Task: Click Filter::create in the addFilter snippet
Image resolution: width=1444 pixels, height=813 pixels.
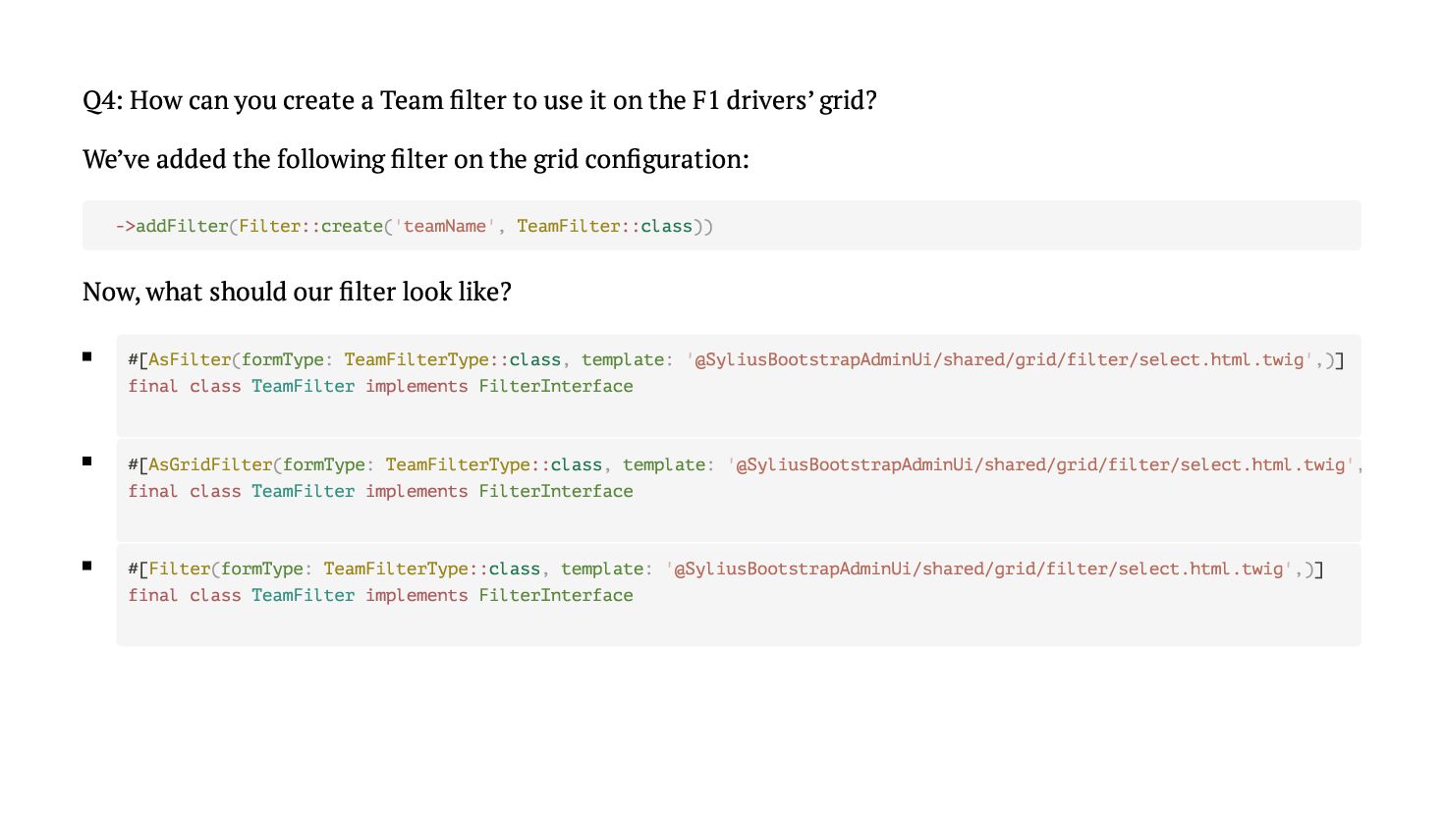Action: click(310, 226)
